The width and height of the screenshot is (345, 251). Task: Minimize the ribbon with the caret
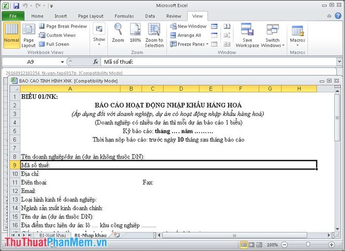(x=329, y=16)
